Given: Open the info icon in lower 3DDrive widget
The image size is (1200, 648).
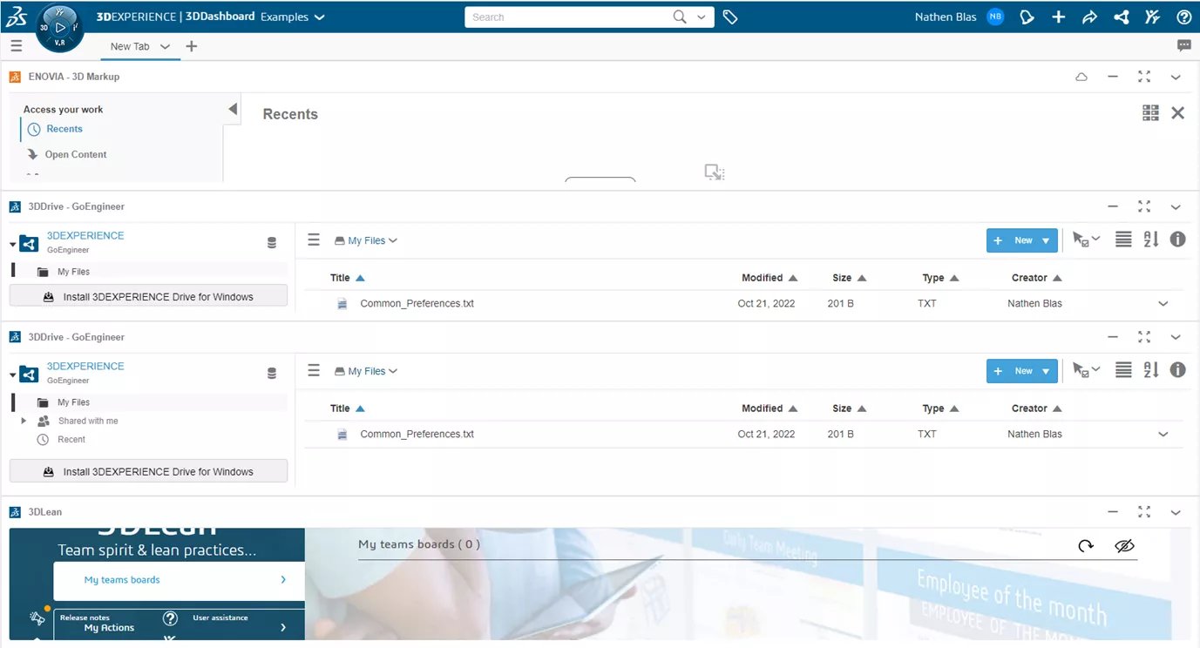Looking at the screenshot, I should 1178,370.
